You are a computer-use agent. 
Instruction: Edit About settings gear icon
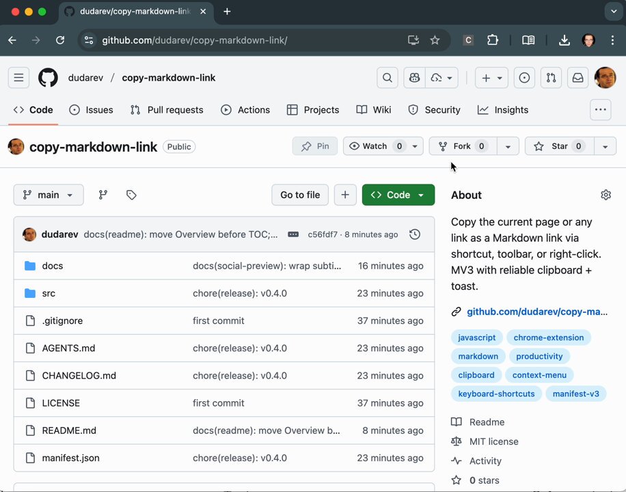[605, 195]
